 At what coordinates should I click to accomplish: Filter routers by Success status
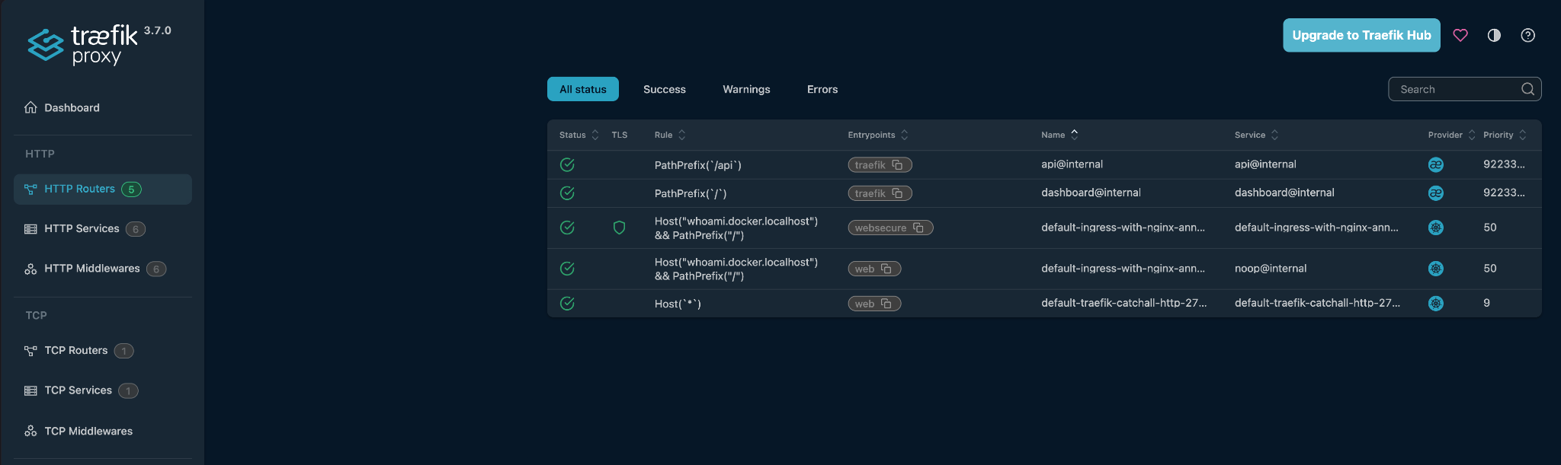[665, 89]
